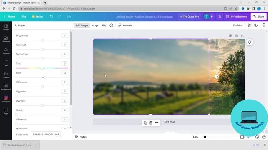Bookmark the page with star icon

[236, 8]
